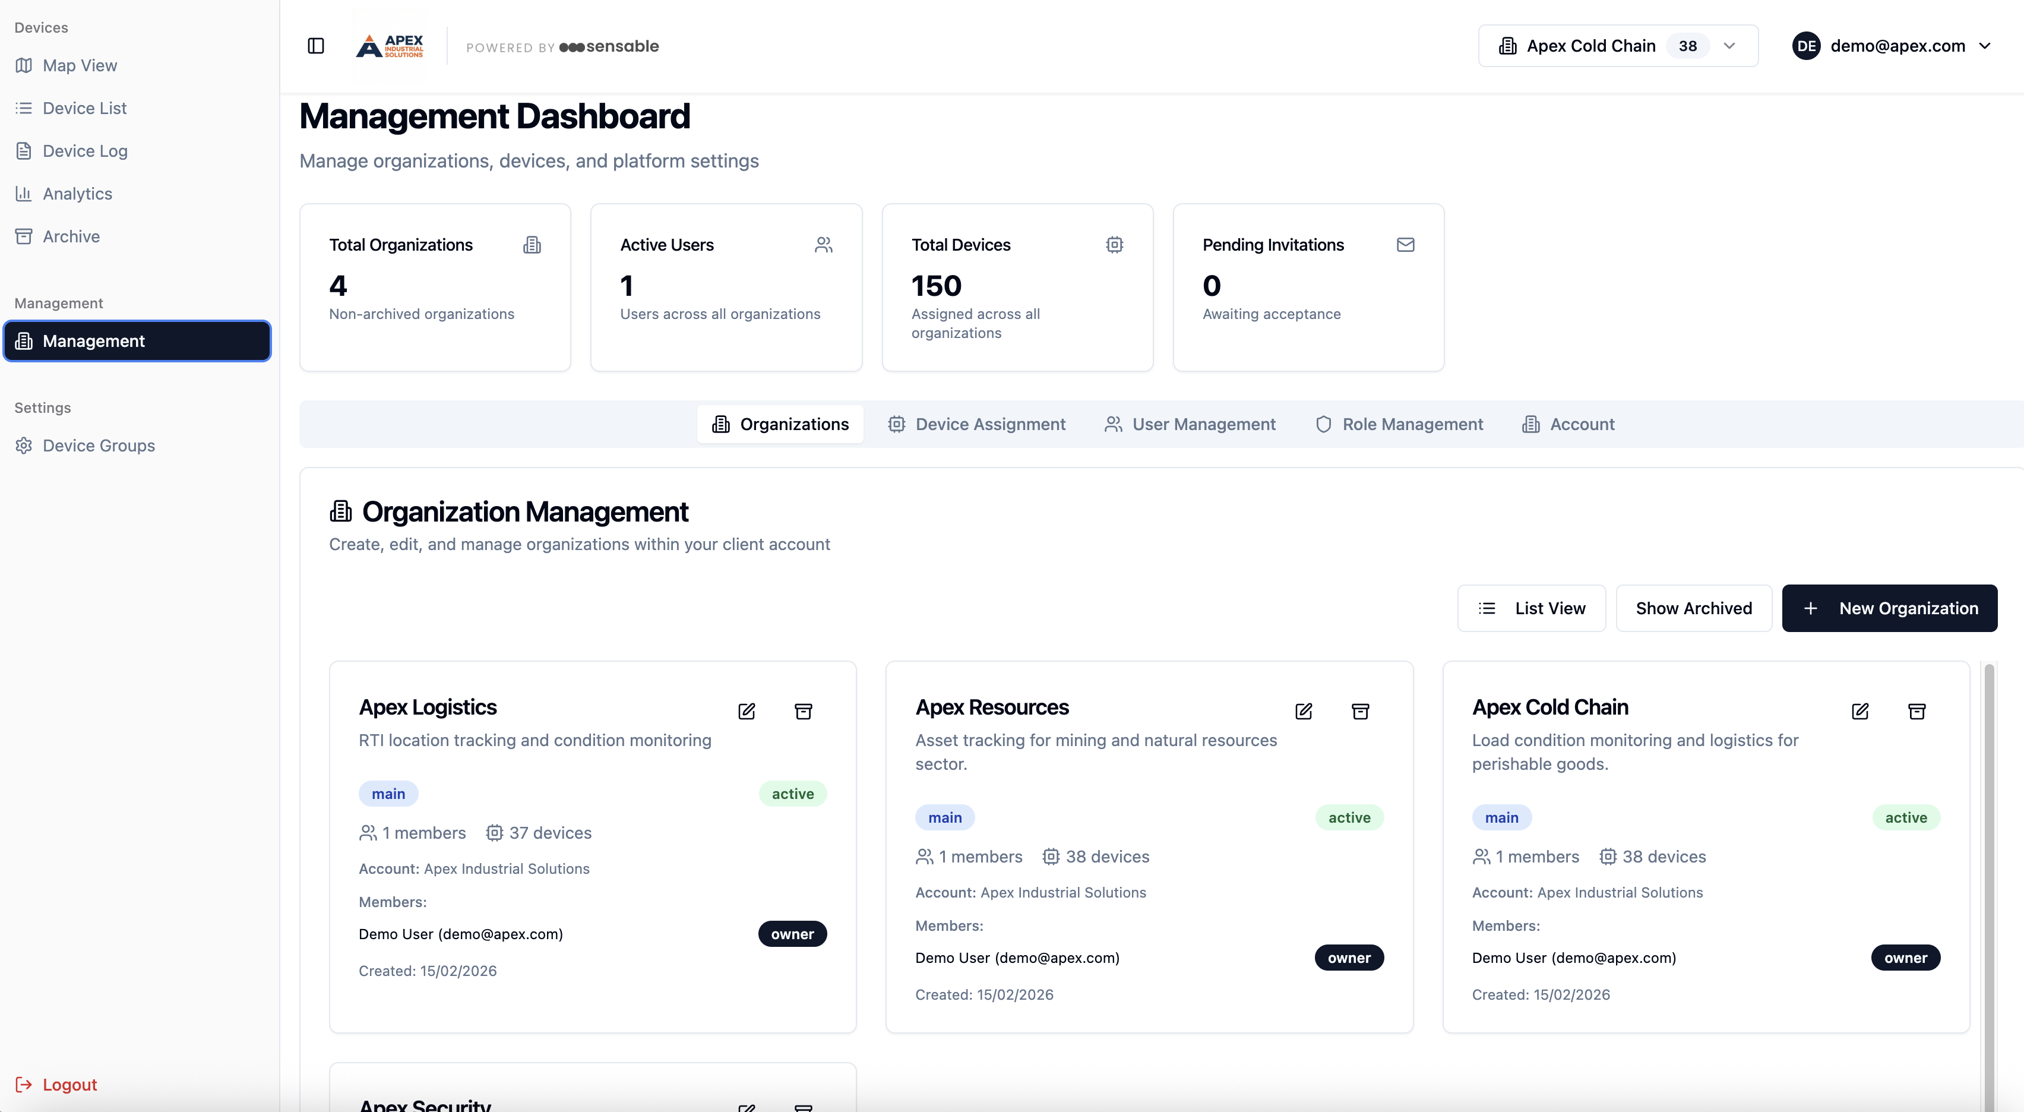Image resolution: width=2024 pixels, height=1112 pixels.
Task: Archive the Apex Resources organization
Action: pos(1360,711)
